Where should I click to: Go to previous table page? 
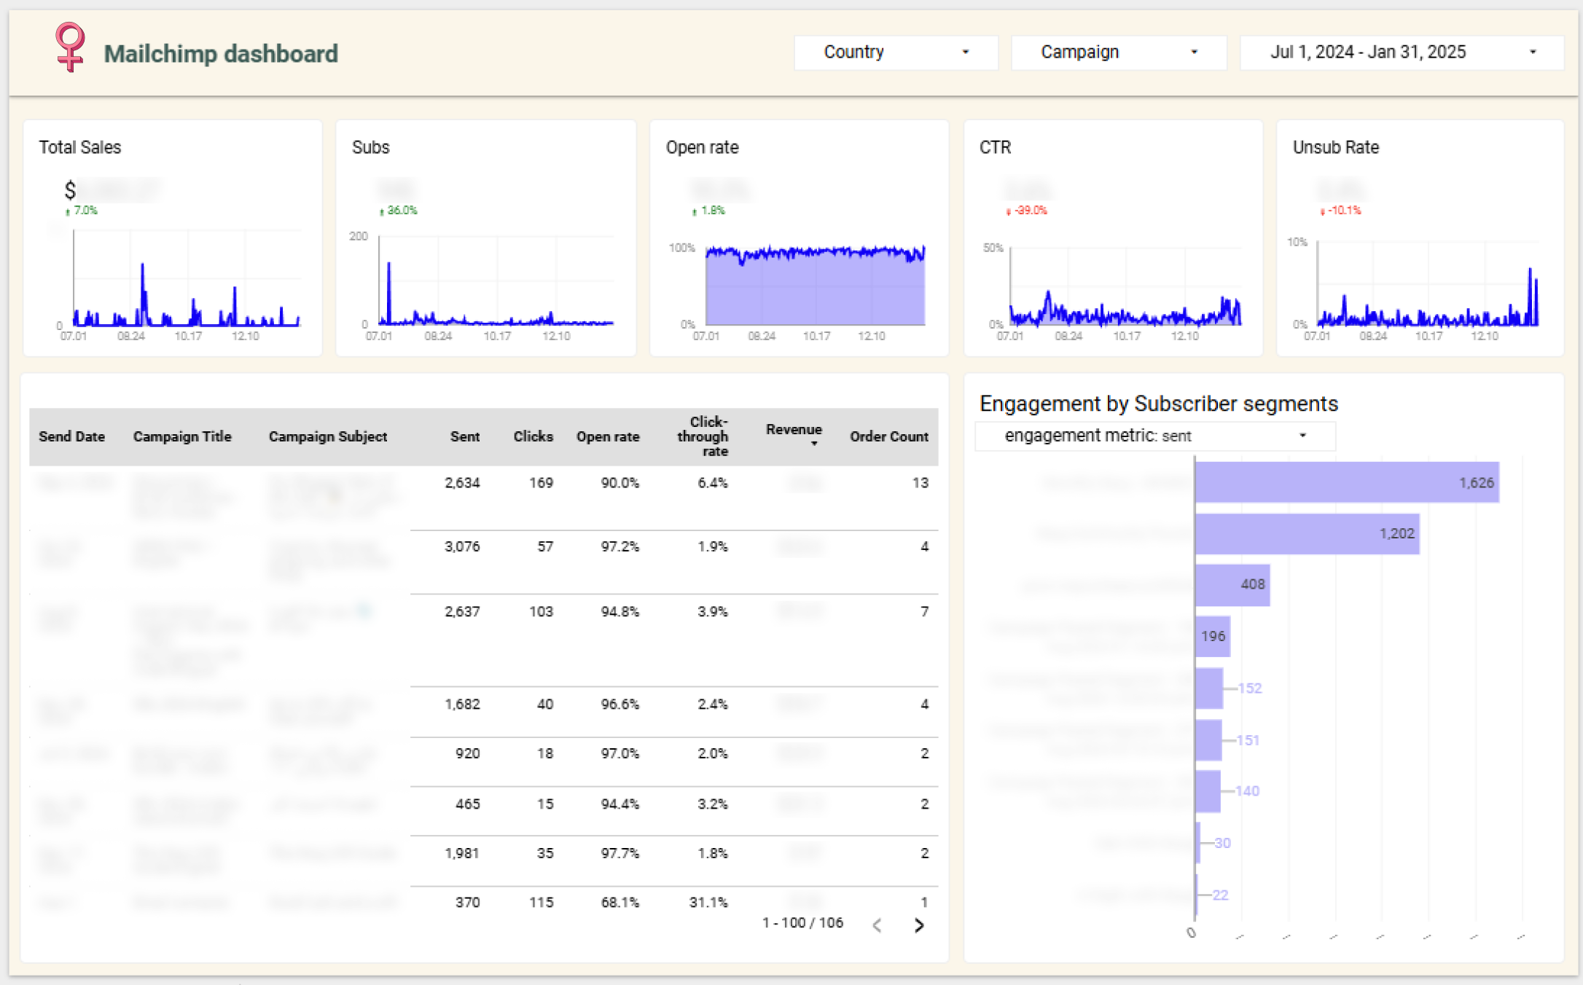pyautogui.click(x=878, y=925)
